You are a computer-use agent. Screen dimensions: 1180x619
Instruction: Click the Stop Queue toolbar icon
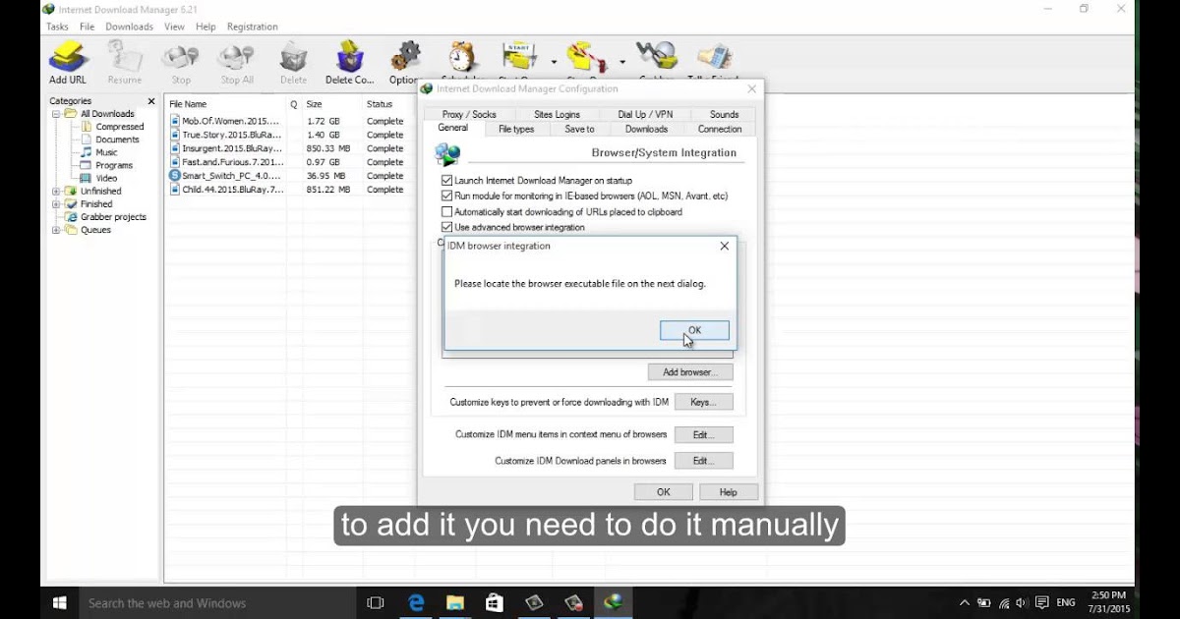585,59
